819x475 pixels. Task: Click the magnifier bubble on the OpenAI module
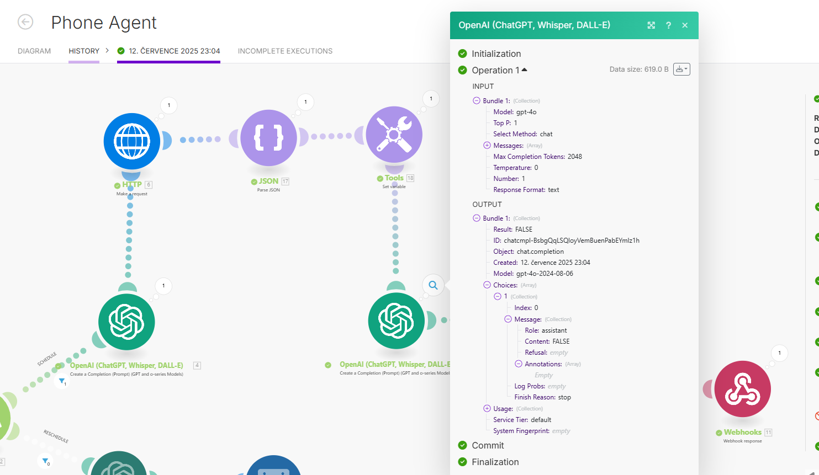point(434,285)
